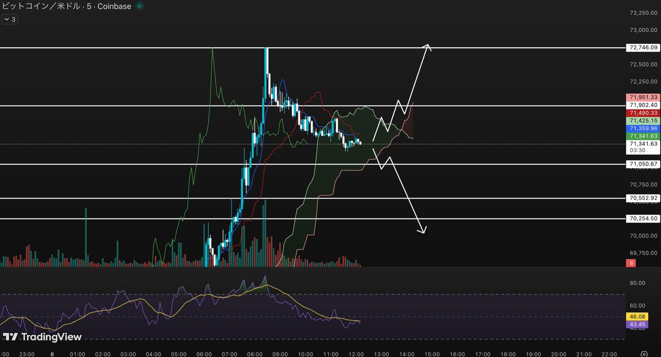The image size is (661, 357).
Task: Click the light green 71,425.15 price tag
Action: point(643,120)
